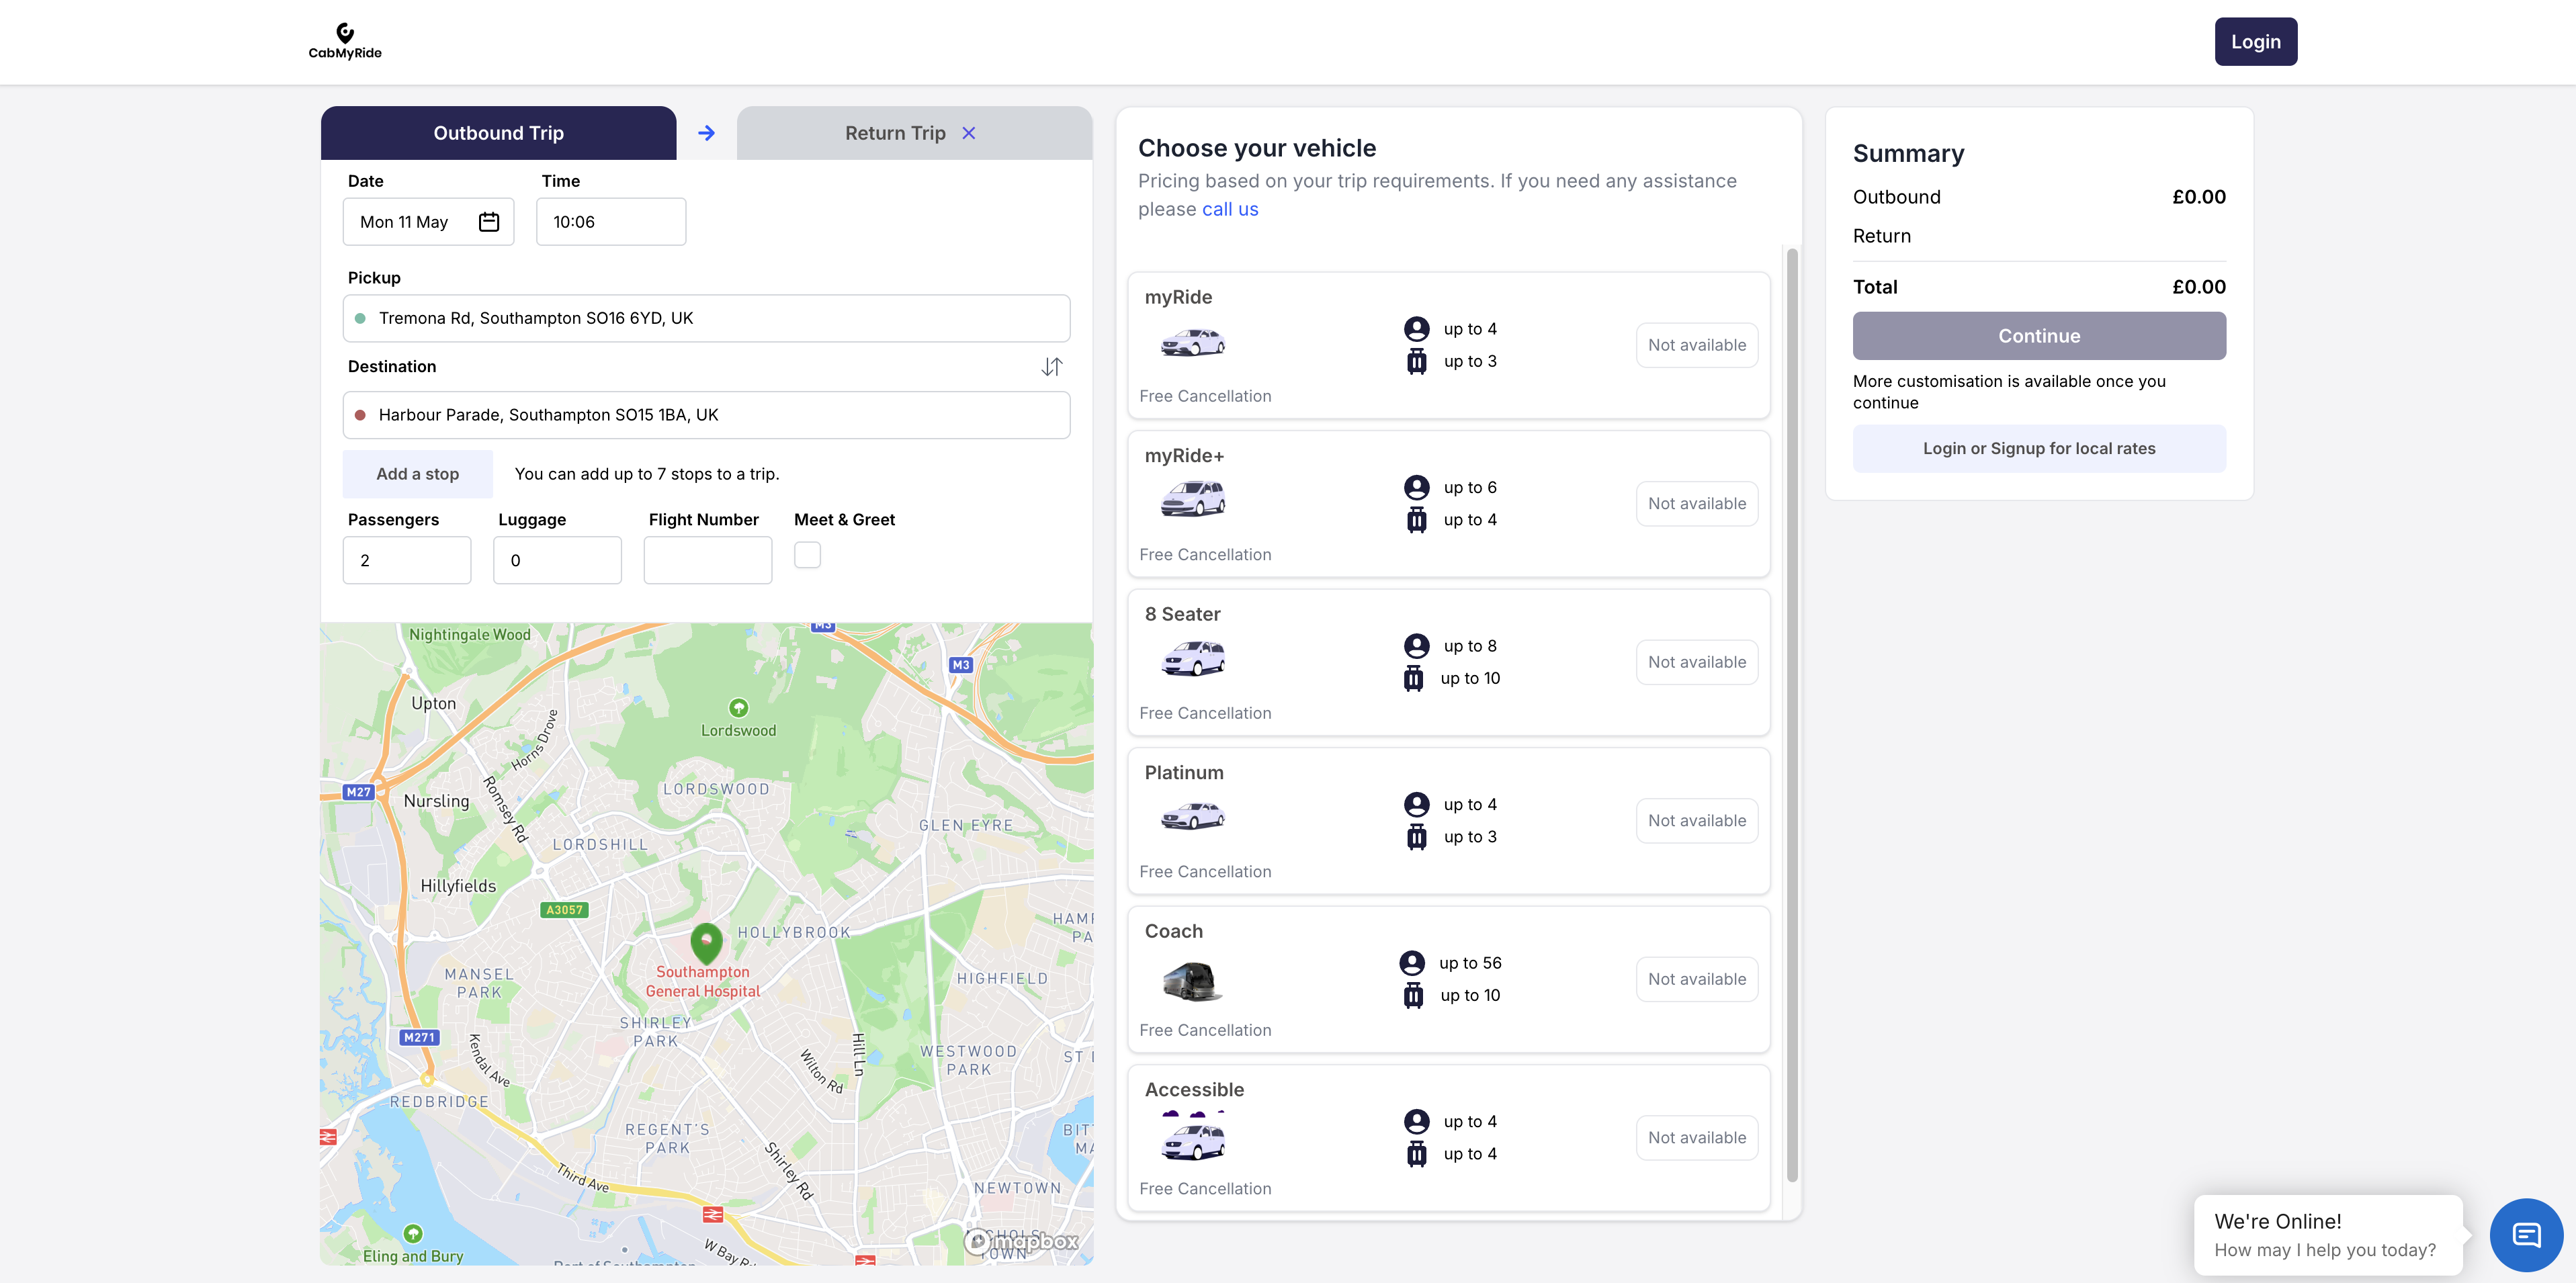Click the We're Online chat popup
Screen dimensions: 2576x1283
pos(2328,1235)
